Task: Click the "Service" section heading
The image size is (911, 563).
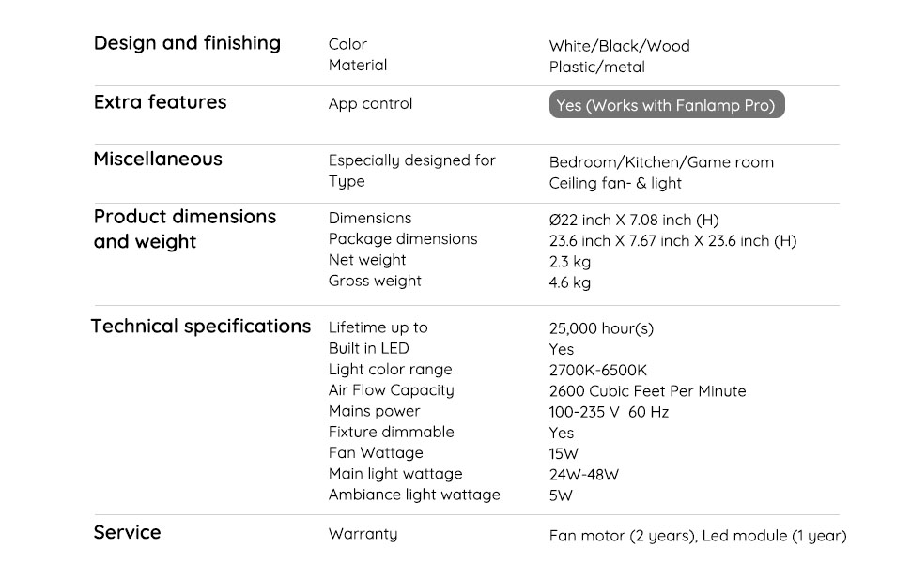Action: point(127,533)
